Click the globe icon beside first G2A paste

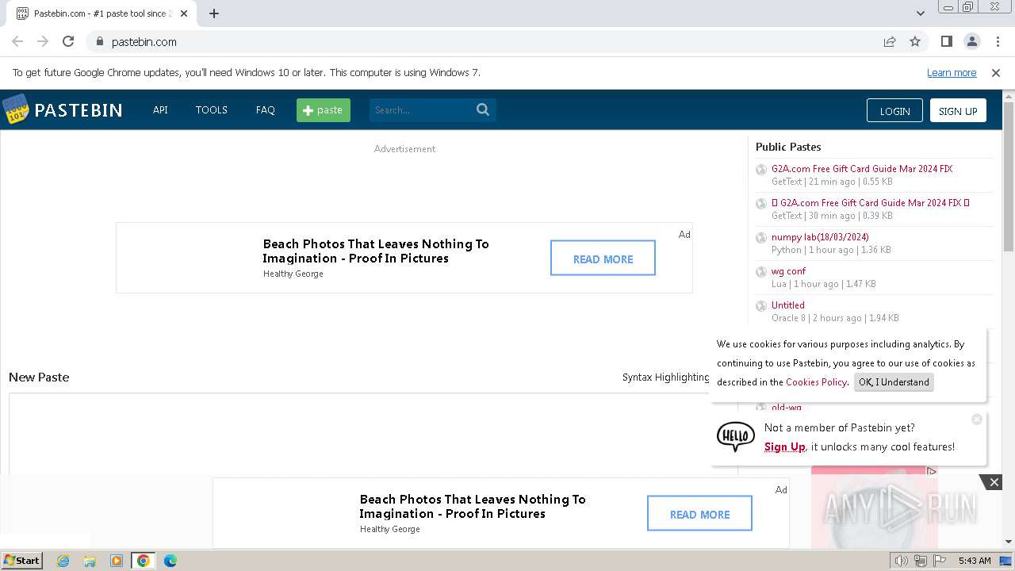point(761,170)
